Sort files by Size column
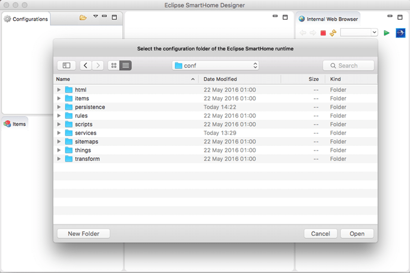Screen dimensions: 410x273 coord(303,79)
